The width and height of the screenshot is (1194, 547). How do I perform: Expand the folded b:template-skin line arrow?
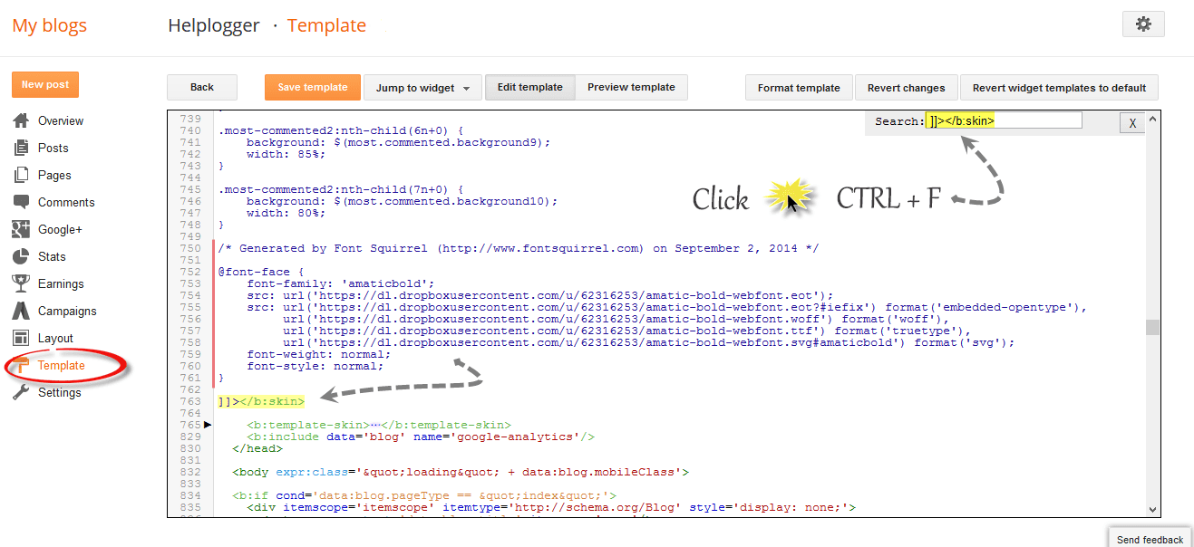click(208, 424)
